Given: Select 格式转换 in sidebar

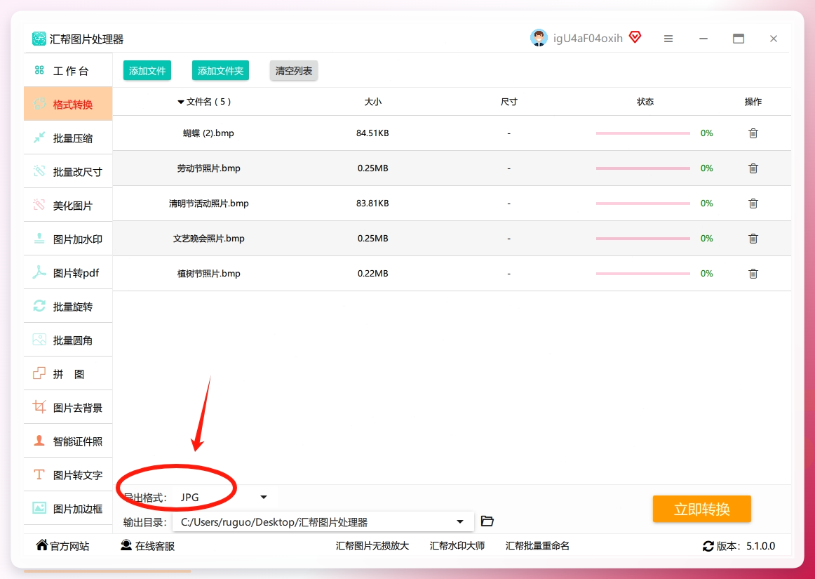Looking at the screenshot, I should [68, 104].
